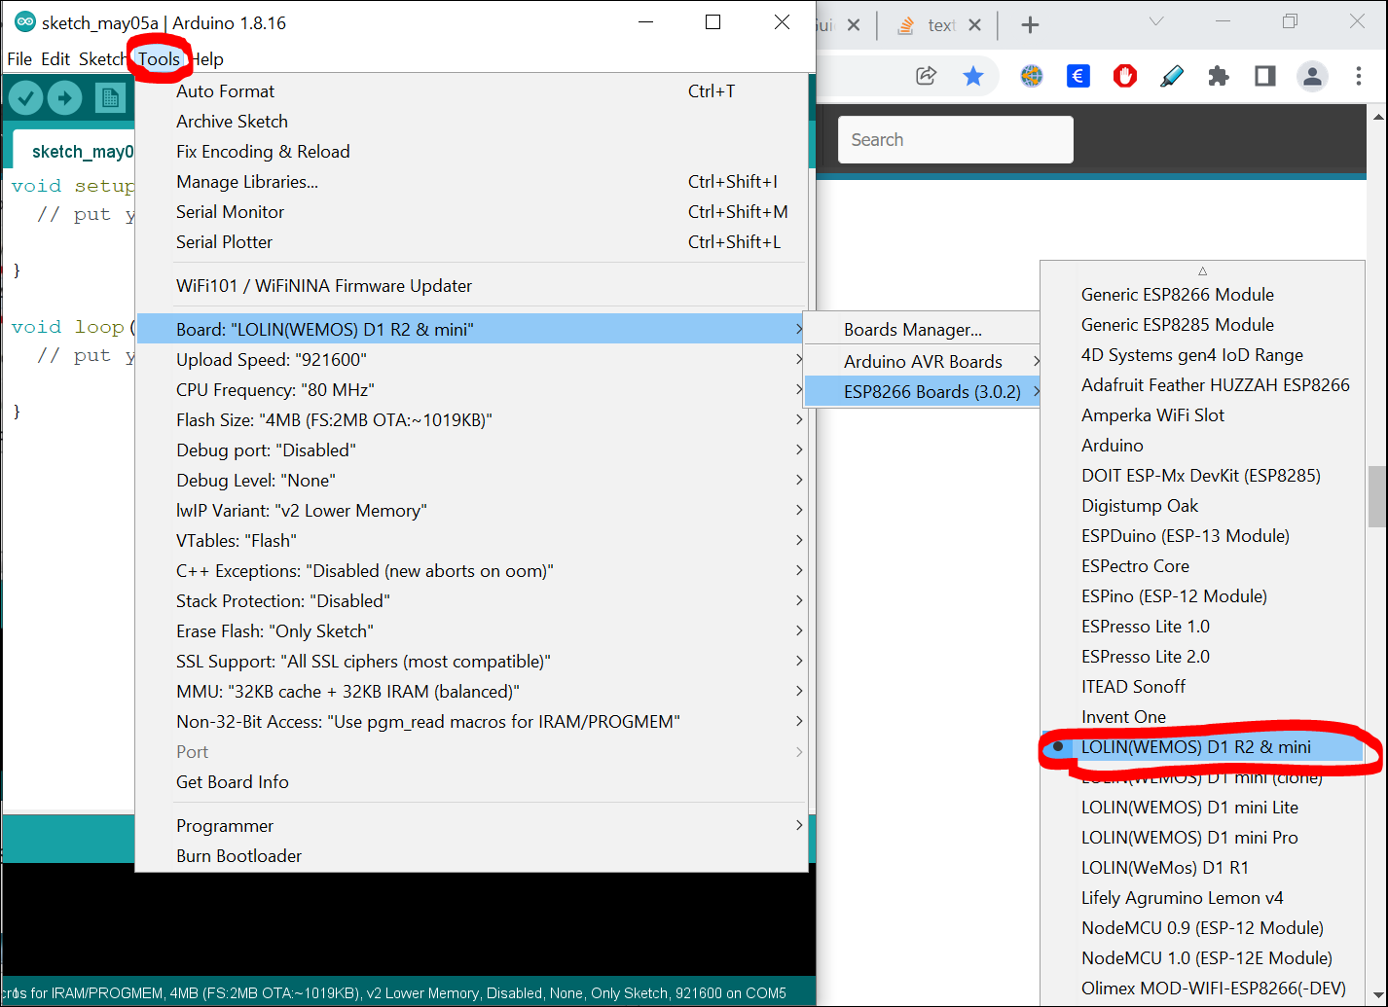Click the New sketch document icon
The image size is (1388, 1007).
point(110,97)
